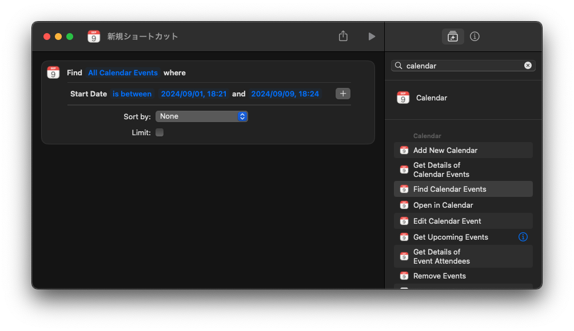Screen dimensions: 574x331
Task: Click the Calendar app icon in results
Action: click(403, 98)
